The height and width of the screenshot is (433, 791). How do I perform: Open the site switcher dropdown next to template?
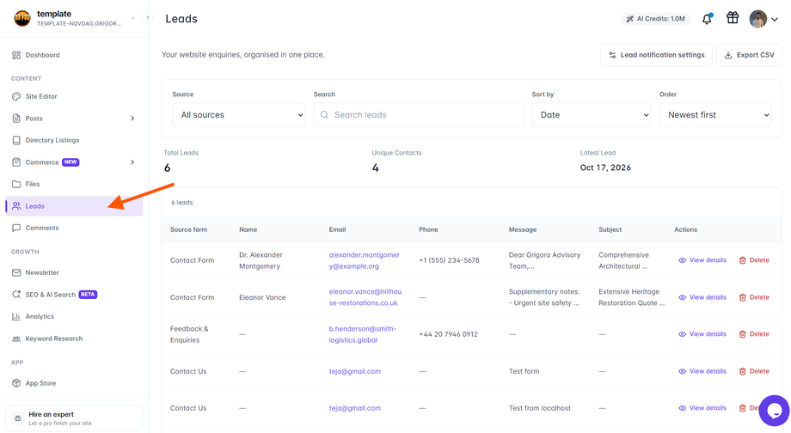[132, 18]
